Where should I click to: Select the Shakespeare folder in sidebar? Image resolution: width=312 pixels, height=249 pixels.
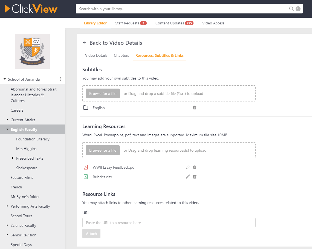(x=27, y=168)
